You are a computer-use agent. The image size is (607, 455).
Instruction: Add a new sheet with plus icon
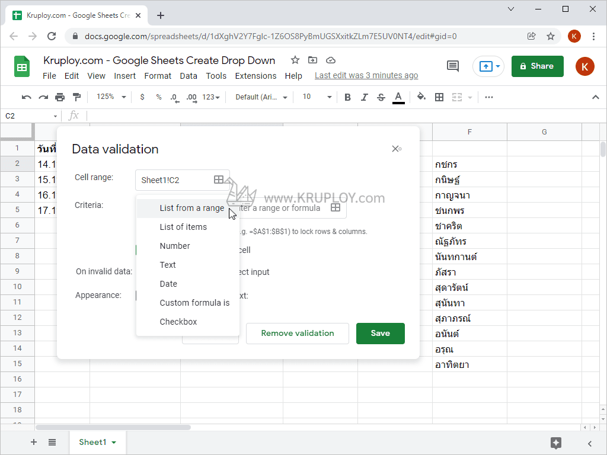(34, 442)
